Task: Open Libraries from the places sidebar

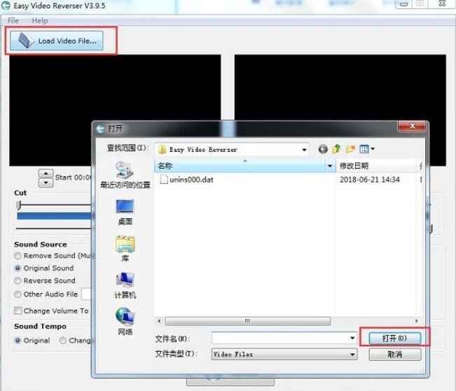Action: 125,248
